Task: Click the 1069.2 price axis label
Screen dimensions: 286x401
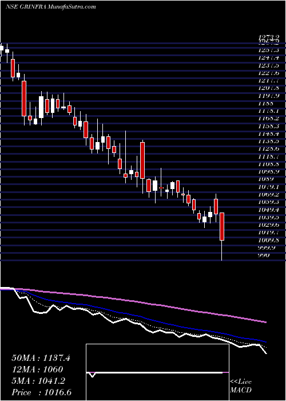Action: pyautogui.click(x=269, y=194)
